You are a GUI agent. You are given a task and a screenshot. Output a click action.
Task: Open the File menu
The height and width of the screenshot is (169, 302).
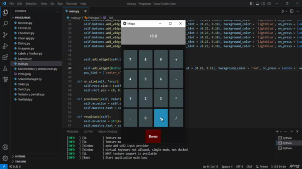(11, 4)
